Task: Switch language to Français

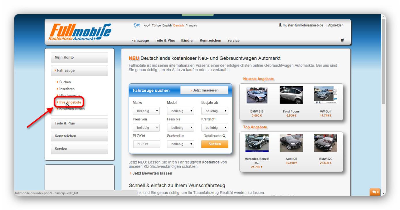Action: pyautogui.click(x=191, y=25)
